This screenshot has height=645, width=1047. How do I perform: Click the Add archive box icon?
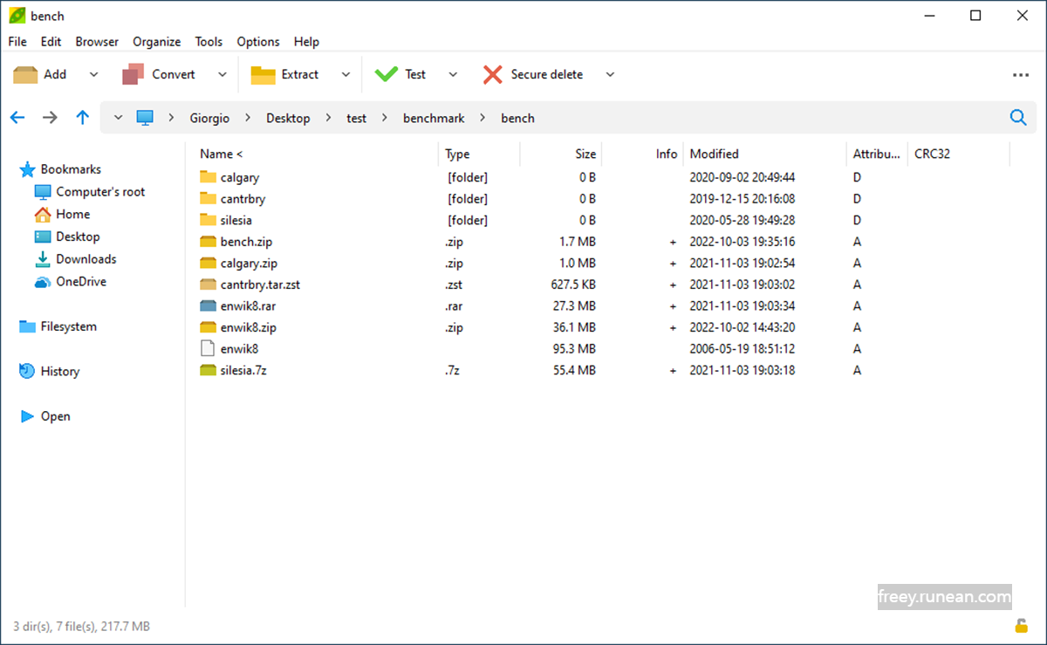(25, 74)
